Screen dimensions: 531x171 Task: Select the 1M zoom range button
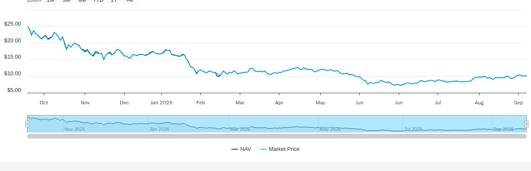tap(51, 1)
